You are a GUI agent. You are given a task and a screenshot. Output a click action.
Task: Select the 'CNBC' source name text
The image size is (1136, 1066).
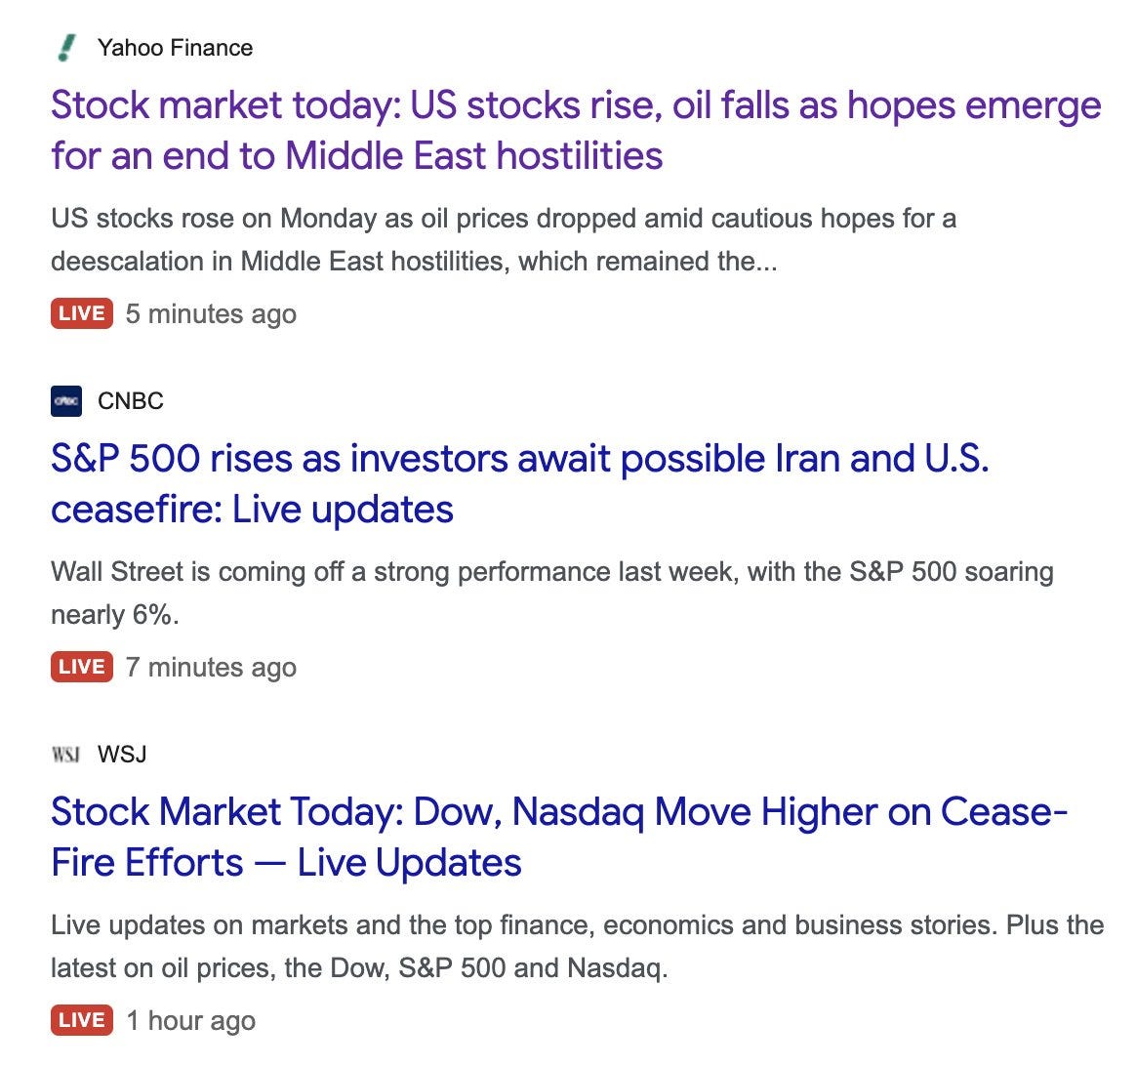tap(131, 401)
